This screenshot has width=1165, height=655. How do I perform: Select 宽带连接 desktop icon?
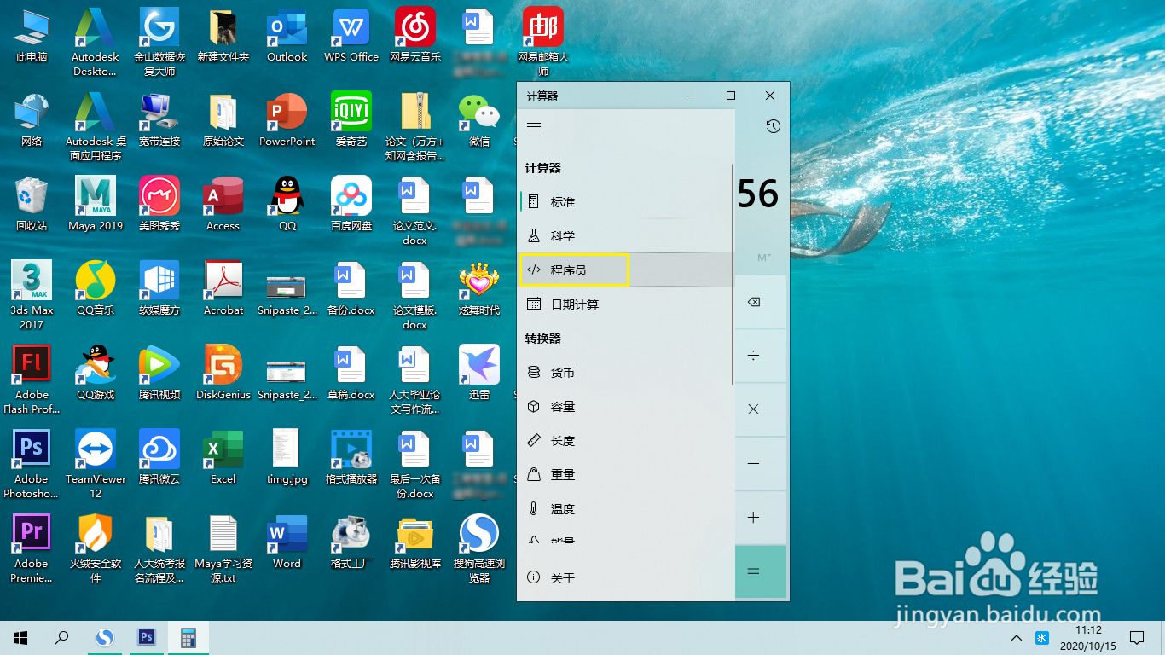[x=159, y=121]
